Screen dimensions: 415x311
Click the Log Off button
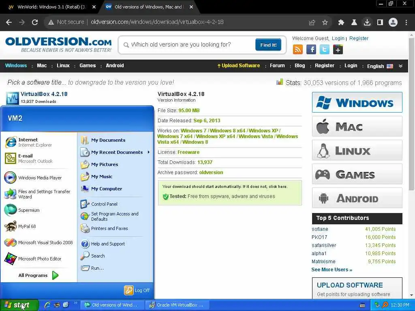137,290
